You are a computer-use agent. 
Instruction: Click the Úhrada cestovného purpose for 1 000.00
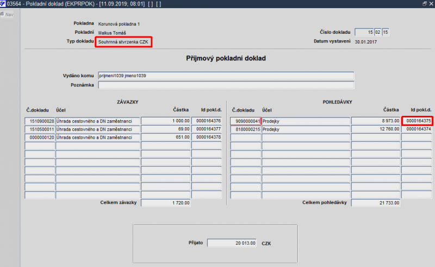(98, 121)
